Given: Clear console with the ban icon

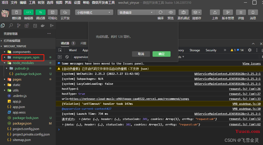Looking at the screenshot, I should pyautogui.click(x=67, y=57).
